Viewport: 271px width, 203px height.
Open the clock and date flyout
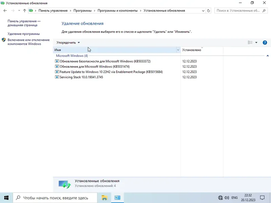[x=248, y=198]
